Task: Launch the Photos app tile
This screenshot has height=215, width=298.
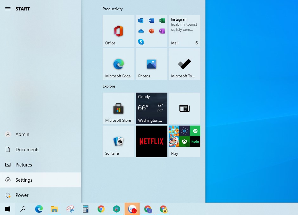Action: [x=151, y=63]
